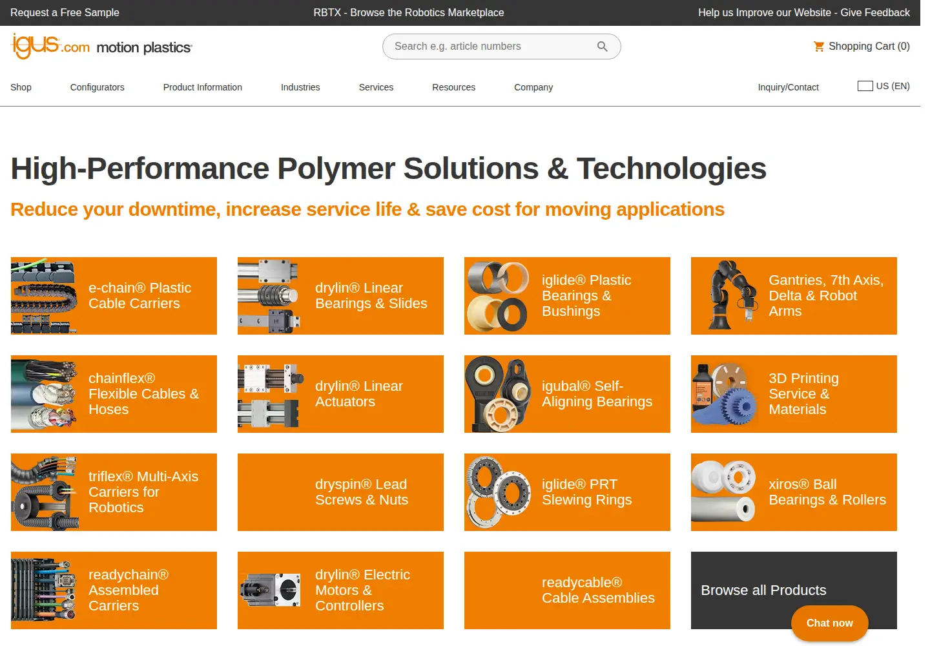Image resolution: width=930 pixels, height=646 pixels.
Task: Click the Give Feedback link
Action: pyautogui.click(x=804, y=12)
